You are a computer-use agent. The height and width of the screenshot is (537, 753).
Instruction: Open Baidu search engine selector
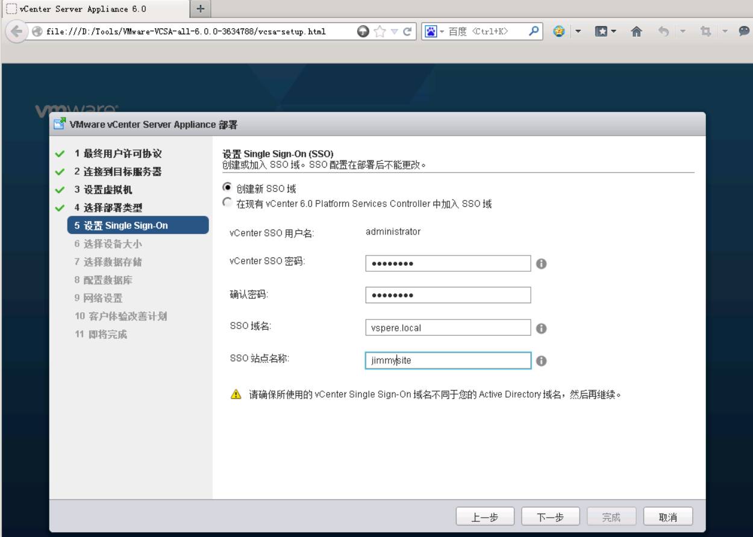coord(434,31)
